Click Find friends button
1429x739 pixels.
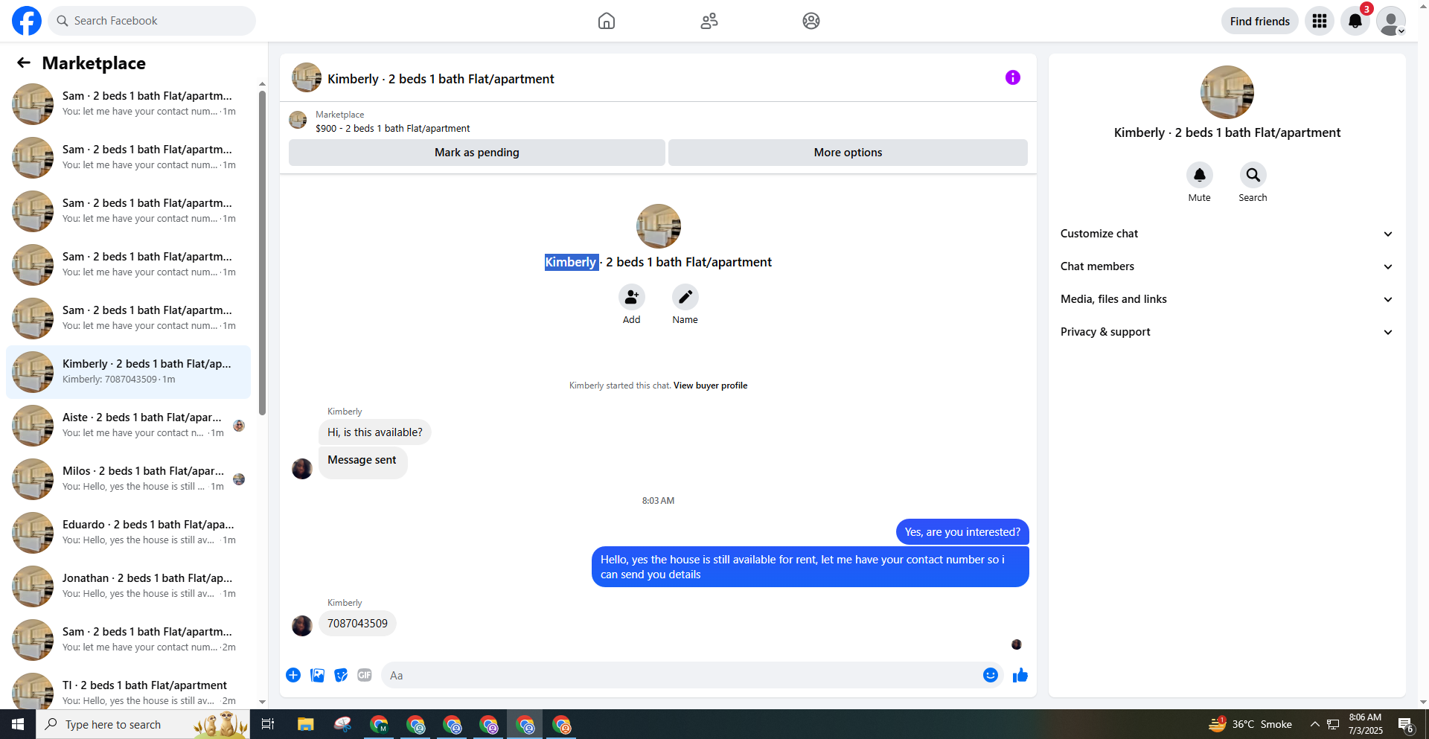click(1260, 21)
